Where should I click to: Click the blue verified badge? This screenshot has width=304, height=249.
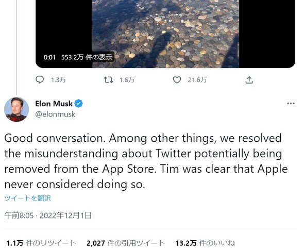[x=78, y=104]
